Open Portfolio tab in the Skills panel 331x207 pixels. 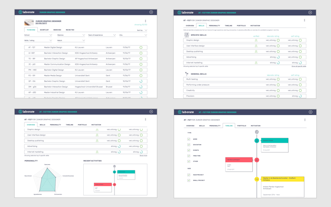click(x=241, y=26)
